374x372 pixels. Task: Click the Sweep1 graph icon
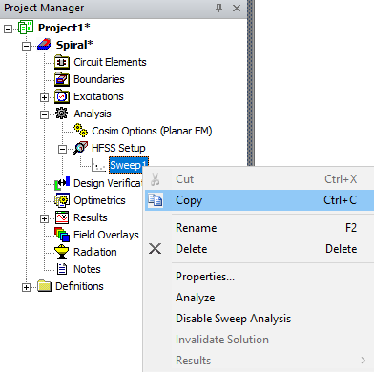click(x=98, y=166)
